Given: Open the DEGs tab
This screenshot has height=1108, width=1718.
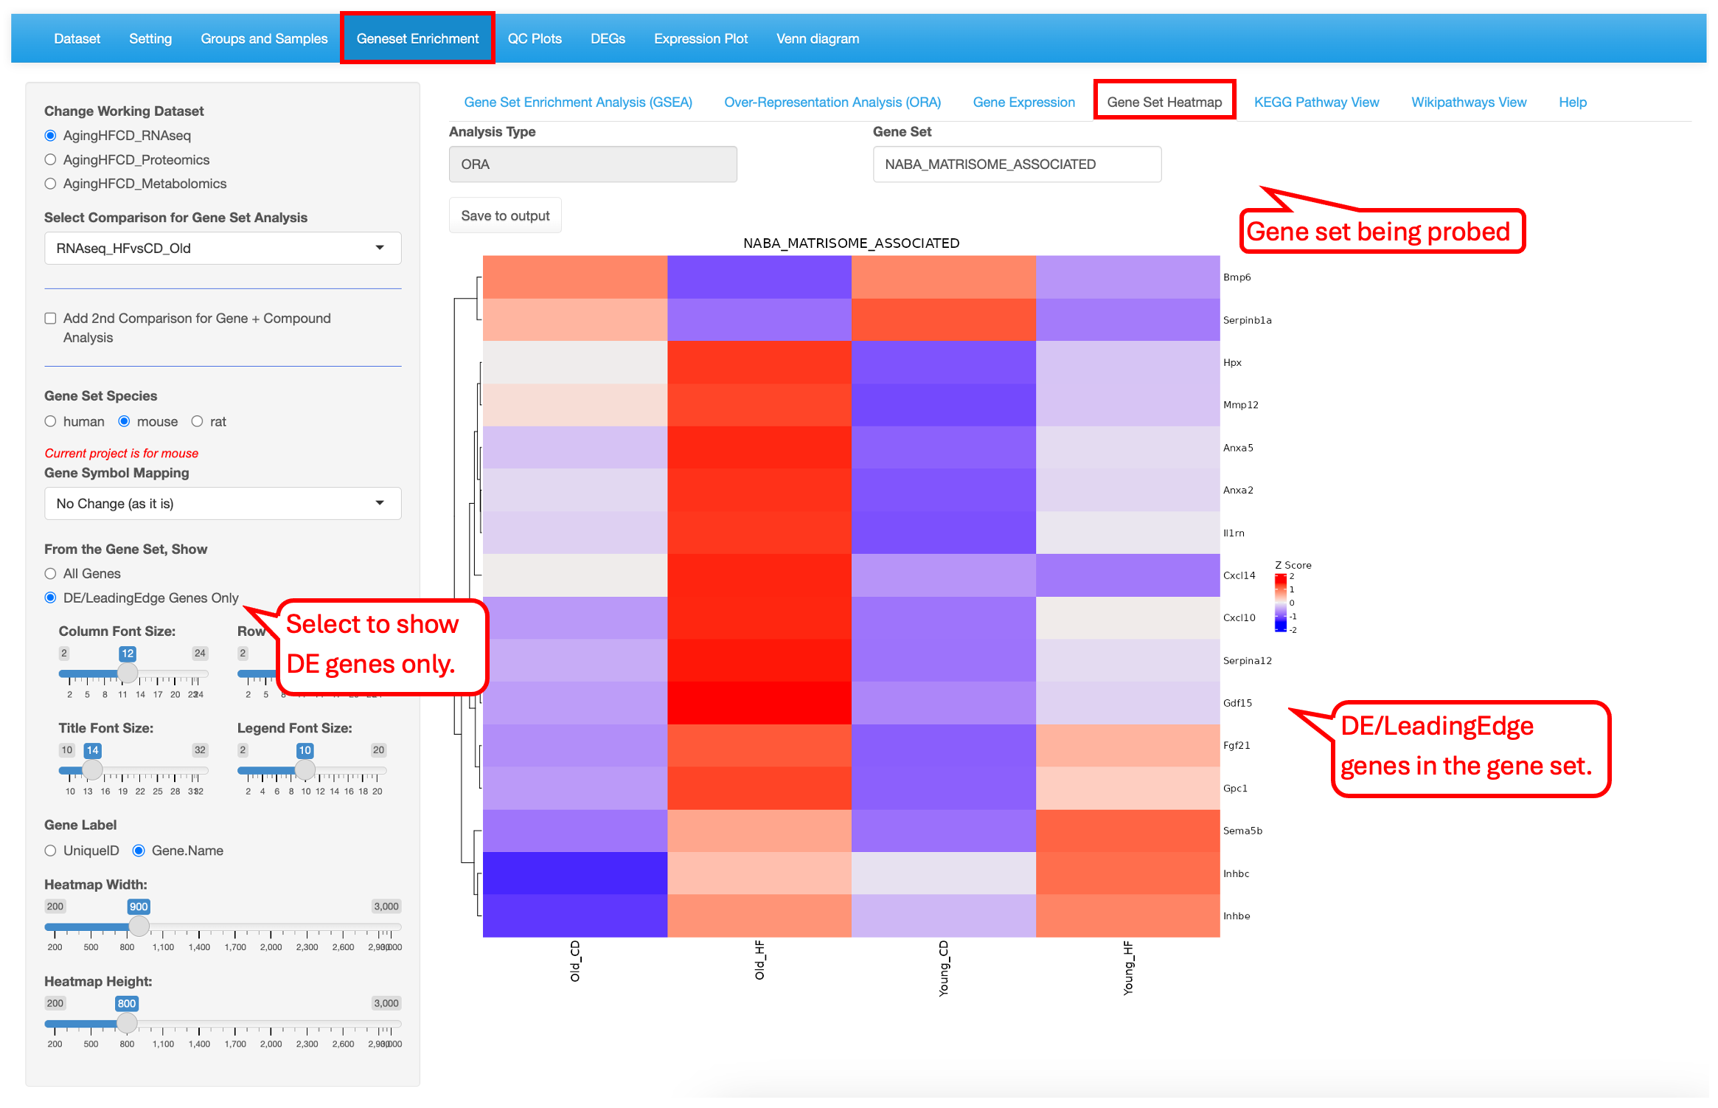Looking at the screenshot, I should (608, 39).
